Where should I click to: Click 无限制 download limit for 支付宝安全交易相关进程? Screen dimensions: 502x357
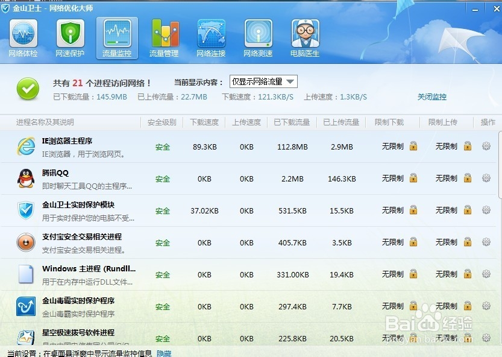(x=392, y=242)
